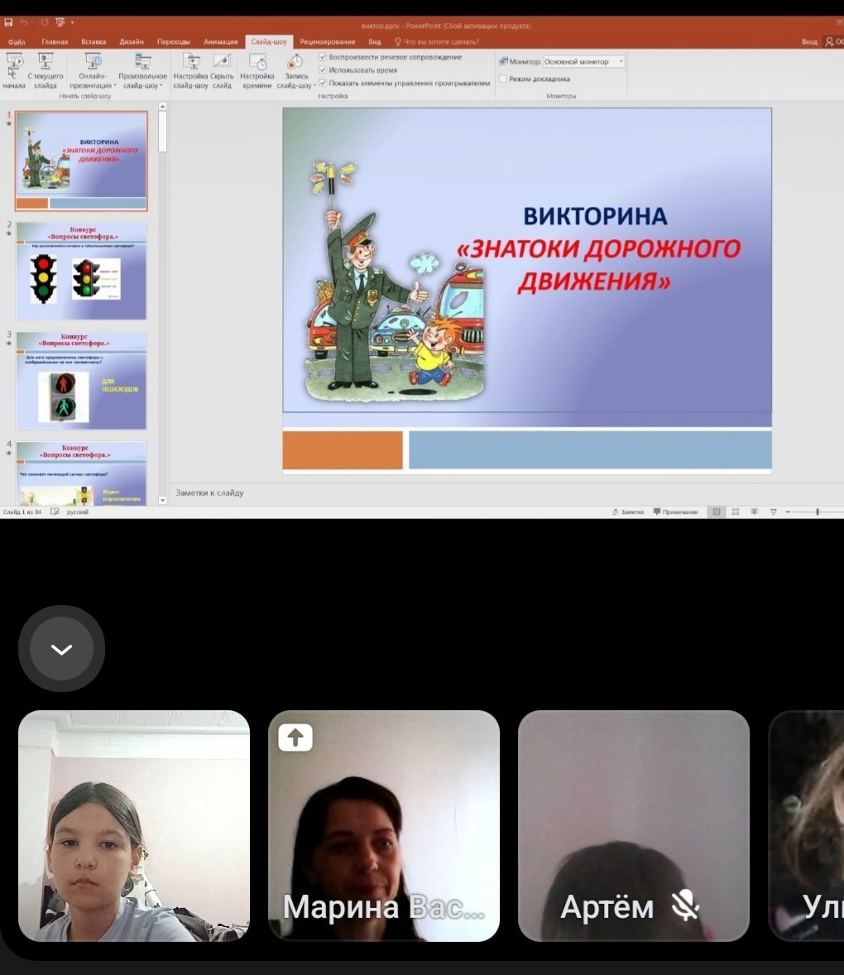Click the share person icon beside Вход

click(x=829, y=41)
